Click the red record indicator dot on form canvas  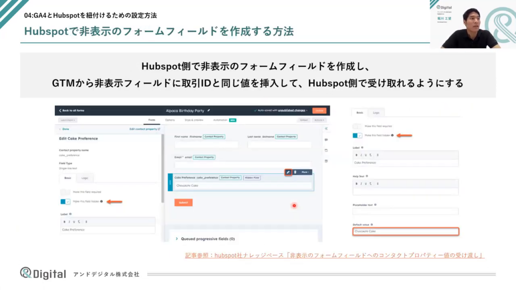[x=294, y=205]
